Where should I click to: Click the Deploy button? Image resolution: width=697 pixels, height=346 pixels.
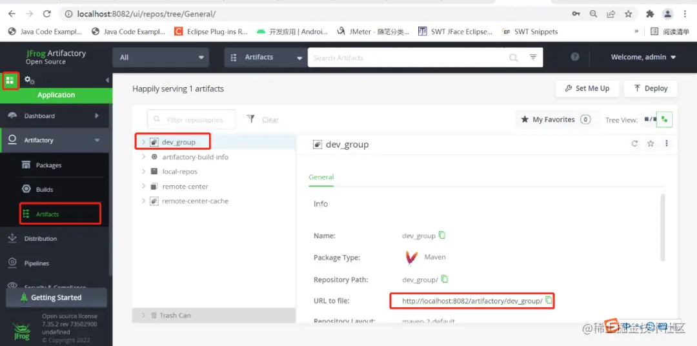click(651, 88)
